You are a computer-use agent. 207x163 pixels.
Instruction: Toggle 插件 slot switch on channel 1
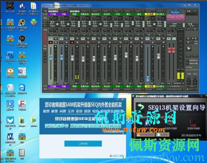(x=57, y=24)
